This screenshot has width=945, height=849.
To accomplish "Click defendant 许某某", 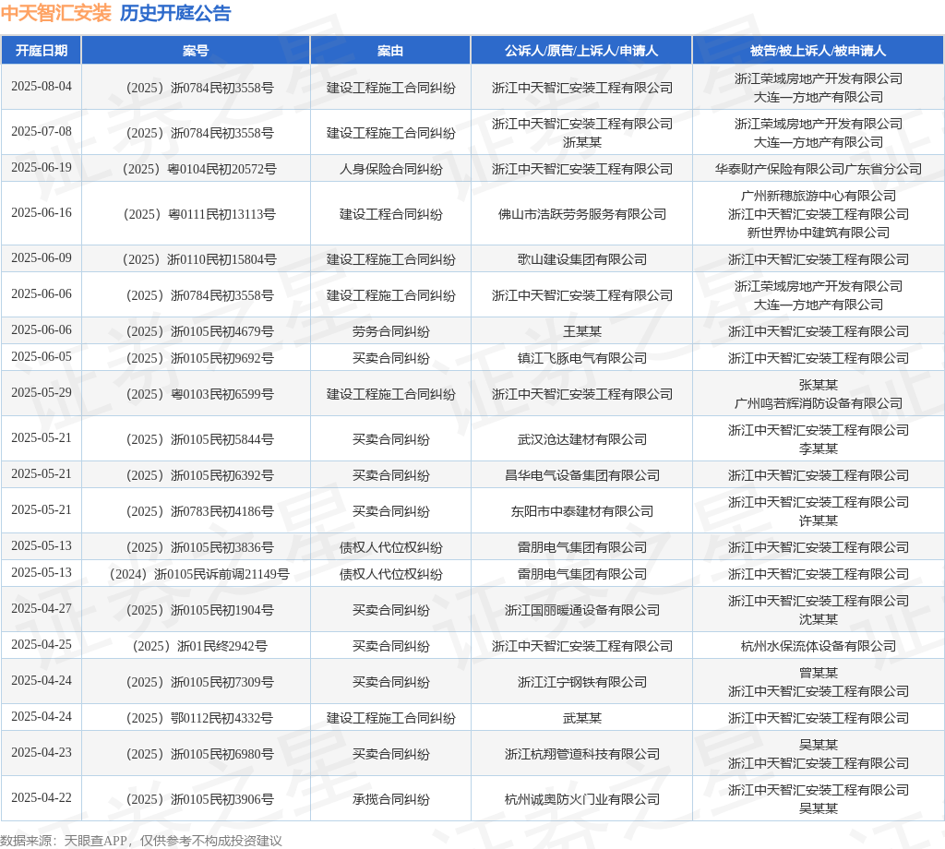I will (819, 520).
